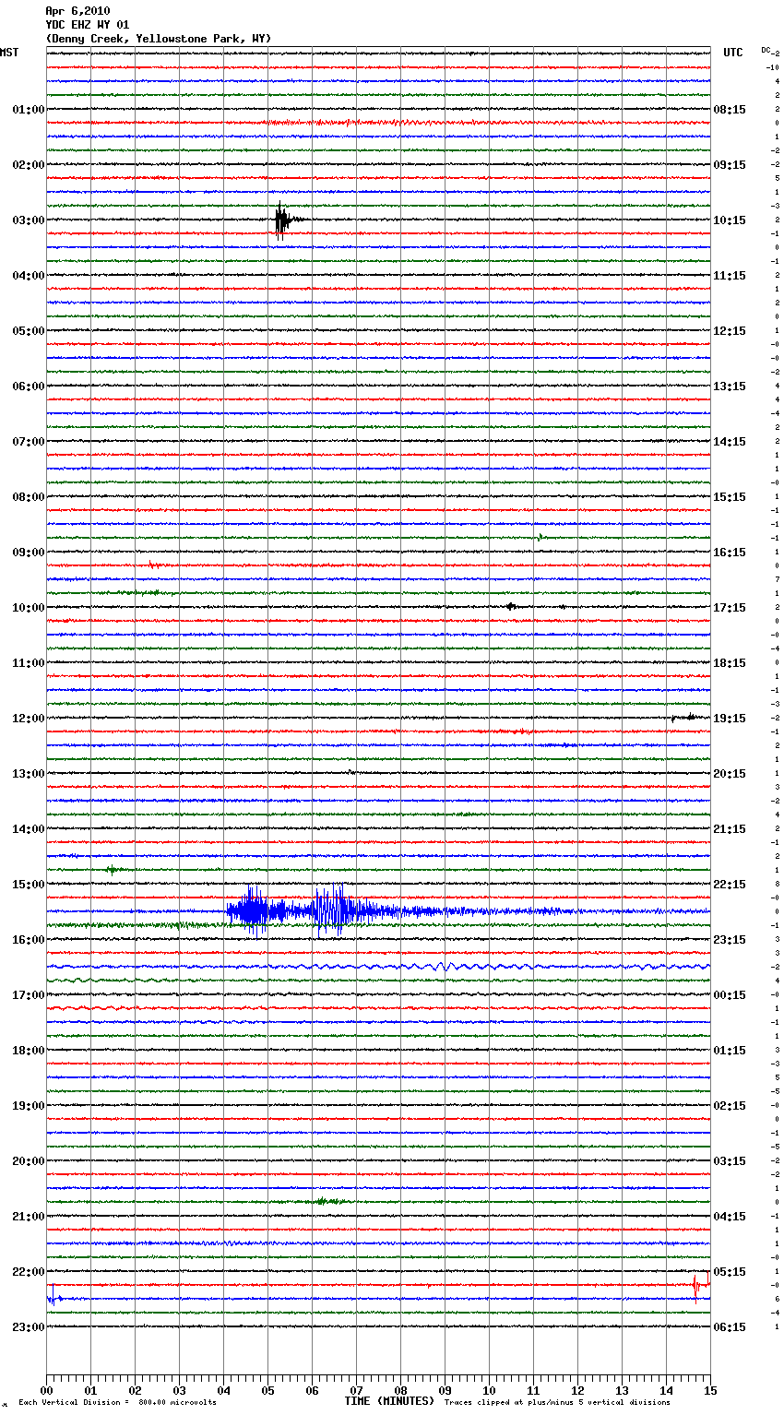Click the 'UTC' time zone label
The width and height of the screenshot is (784, 1415).
tap(733, 53)
